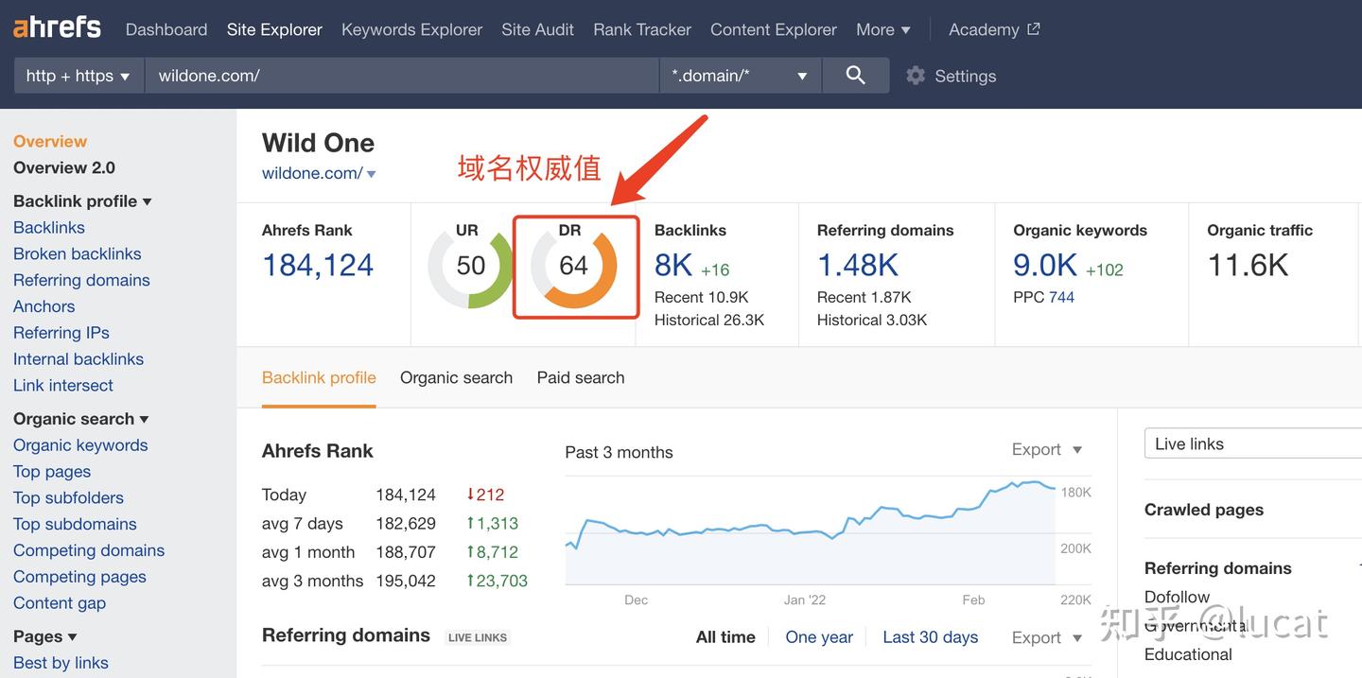Click the domain input field showing wildone.com/
This screenshot has width=1362, height=678.
click(378, 75)
